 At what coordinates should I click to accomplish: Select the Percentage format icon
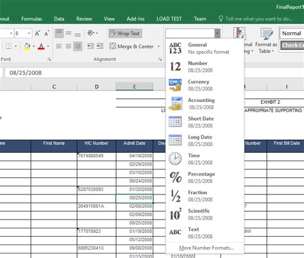click(176, 177)
